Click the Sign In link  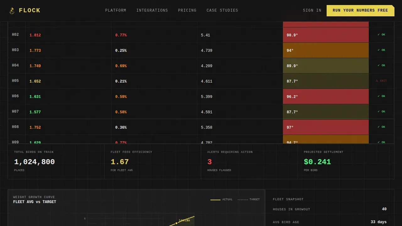312,10
